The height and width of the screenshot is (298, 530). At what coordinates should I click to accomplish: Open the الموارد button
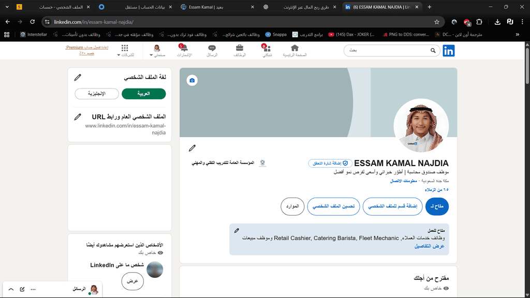coord(292,206)
